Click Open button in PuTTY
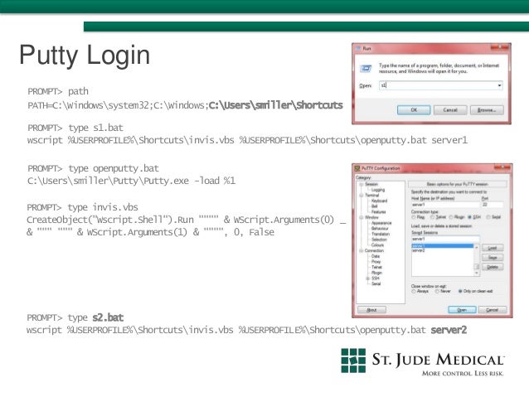 pyautogui.click(x=462, y=310)
